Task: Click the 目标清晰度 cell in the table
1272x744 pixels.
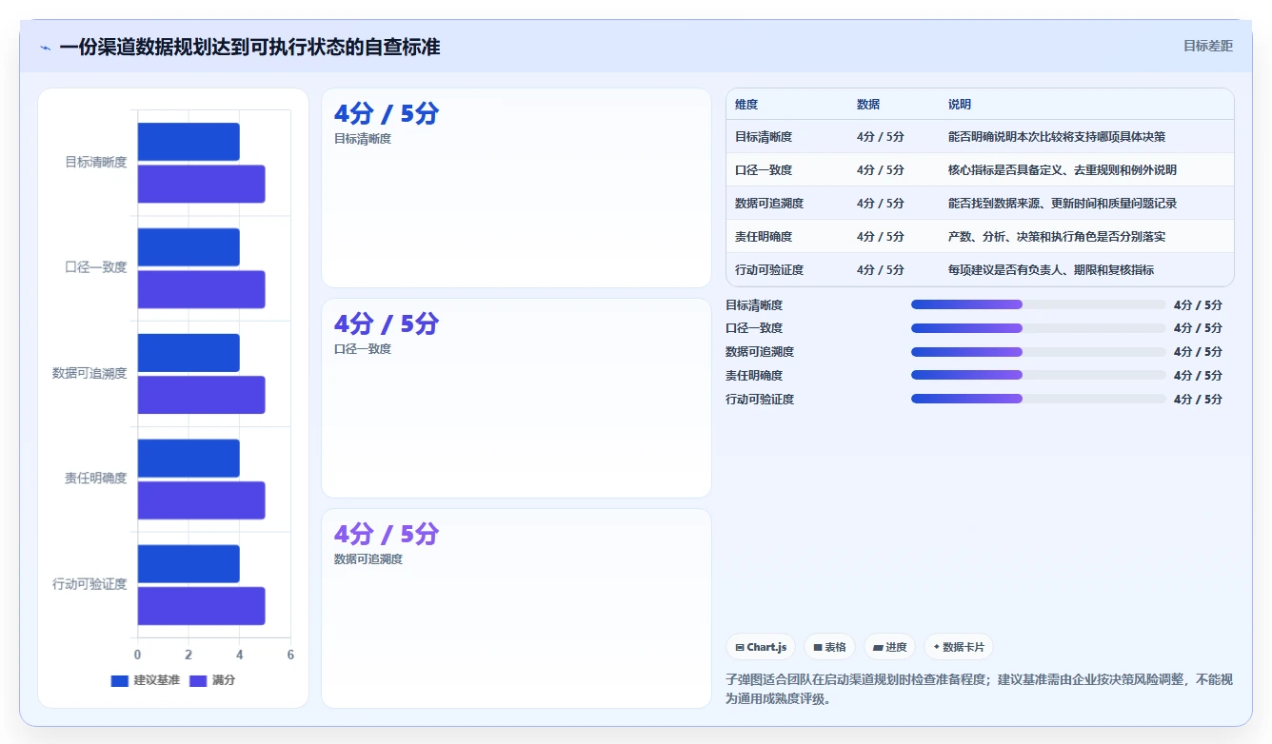Action: click(x=764, y=137)
